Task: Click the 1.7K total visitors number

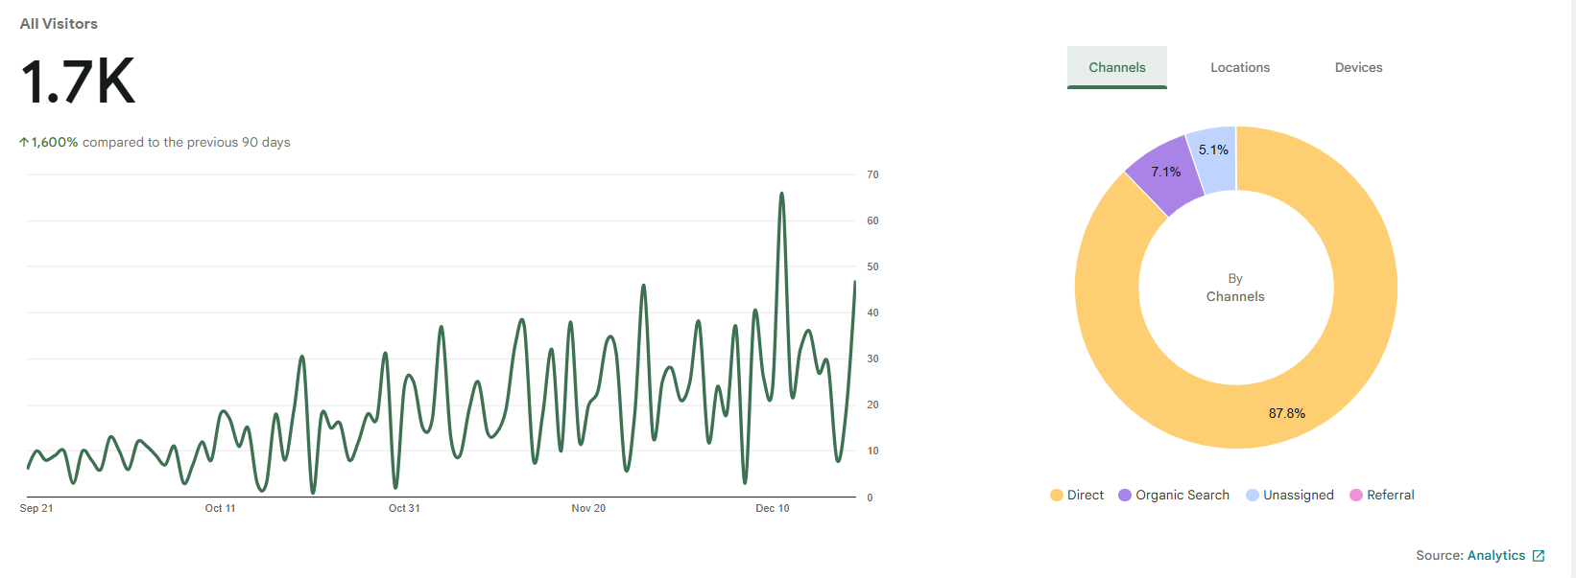Action: point(78,81)
